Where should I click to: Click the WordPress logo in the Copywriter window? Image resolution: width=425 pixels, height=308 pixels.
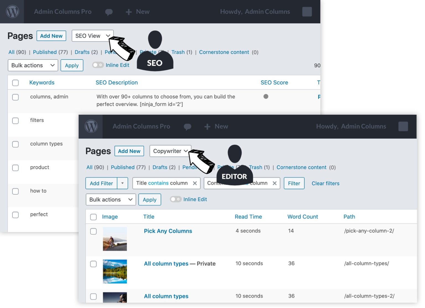pos(91,126)
